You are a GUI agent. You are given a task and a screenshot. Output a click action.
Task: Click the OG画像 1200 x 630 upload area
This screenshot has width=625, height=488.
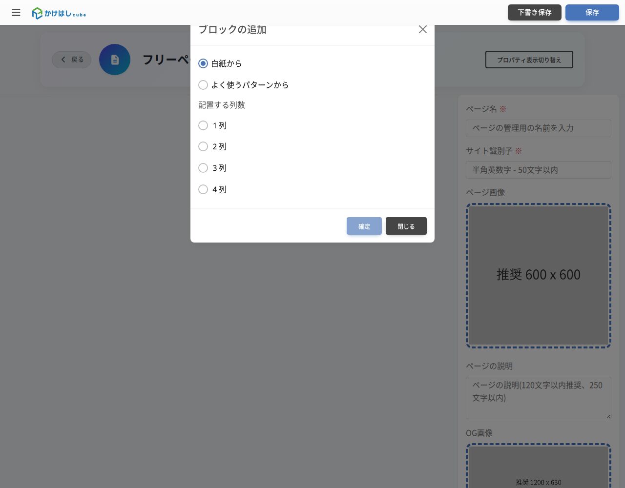coord(539,466)
